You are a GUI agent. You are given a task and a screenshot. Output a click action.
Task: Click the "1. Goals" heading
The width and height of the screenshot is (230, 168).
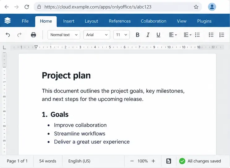(55, 114)
